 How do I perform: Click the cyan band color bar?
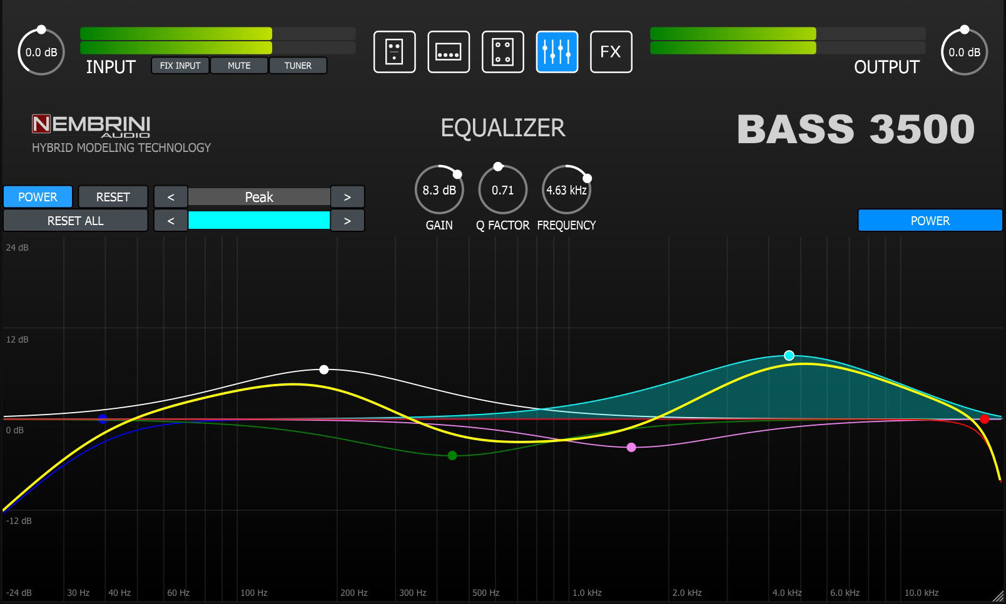pos(259,220)
